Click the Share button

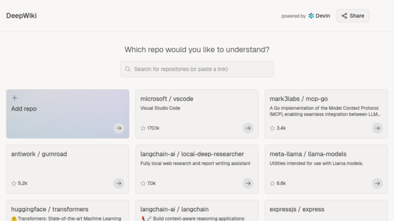coord(353,16)
